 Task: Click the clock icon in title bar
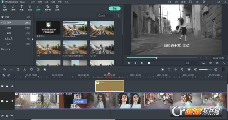coord(176,2)
